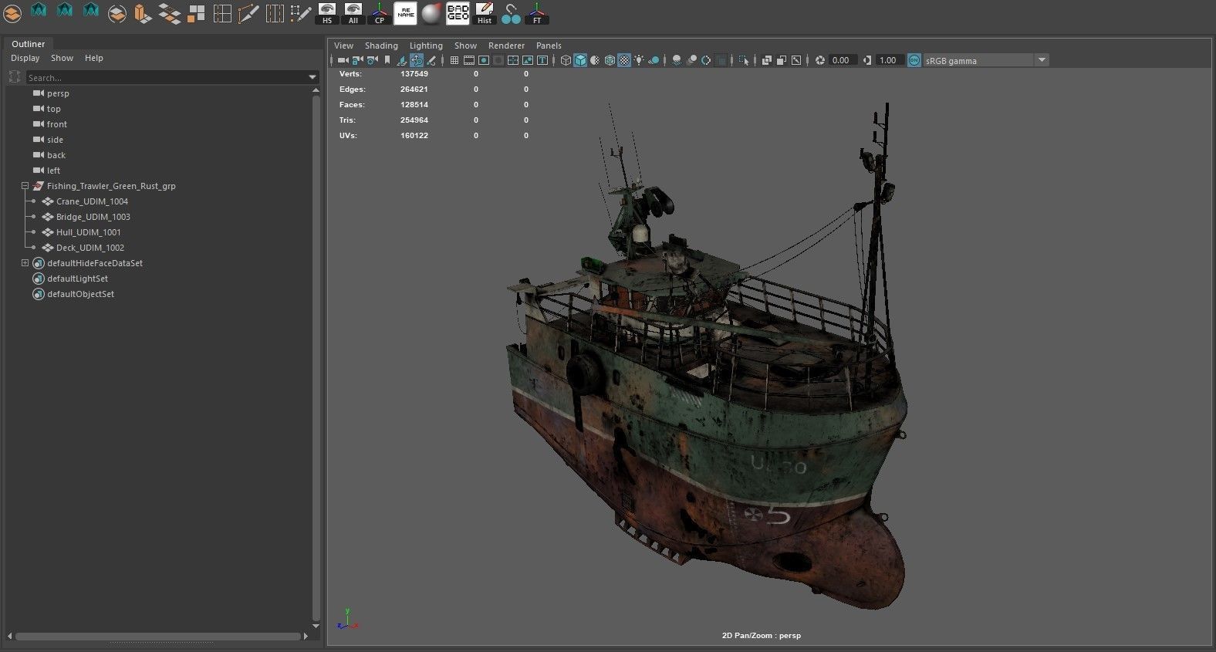Select Crane_UDIM_1004 in the Outliner
Image resolution: width=1216 pixels, height=652 pixels.
coord(92,201)
